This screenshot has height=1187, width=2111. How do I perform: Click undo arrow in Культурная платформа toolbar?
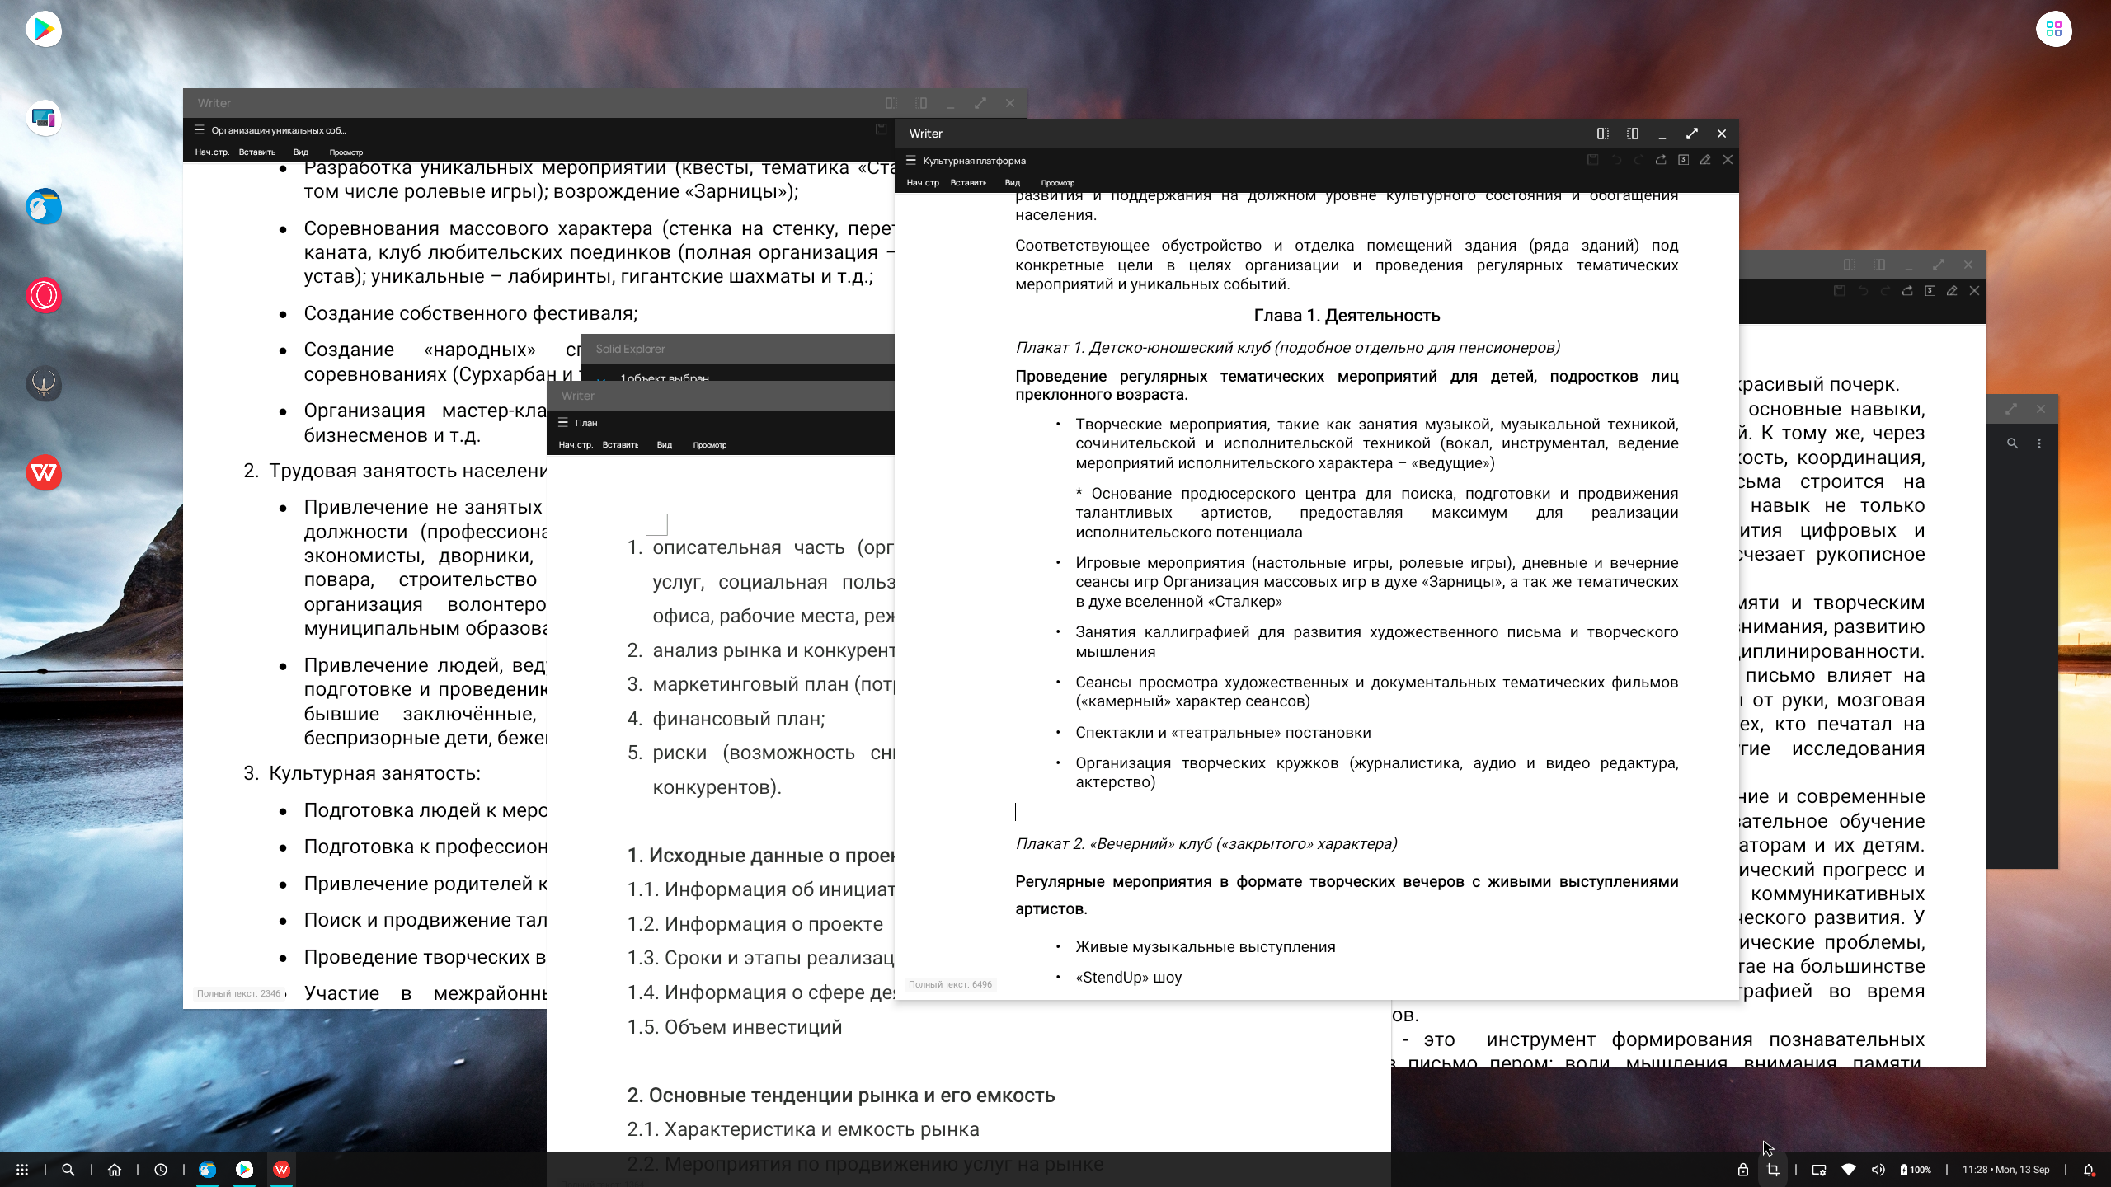click(1616, 160)
